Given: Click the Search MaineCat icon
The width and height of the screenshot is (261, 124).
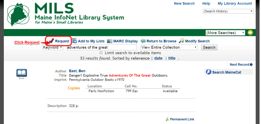Looking at the screenshot, I should [x=209, y=72].
